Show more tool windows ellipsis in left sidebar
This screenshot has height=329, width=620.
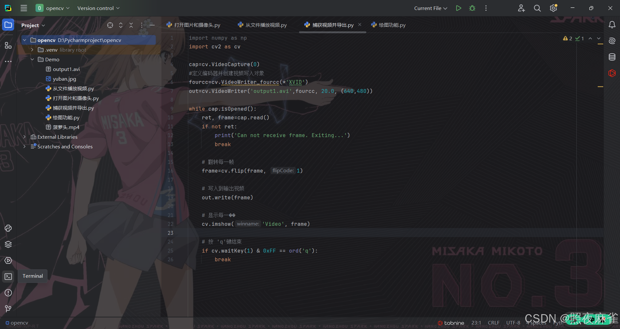8,61
